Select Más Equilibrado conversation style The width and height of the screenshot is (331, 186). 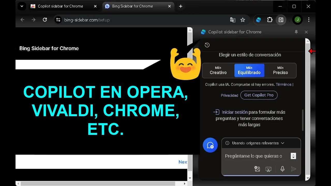coord(249,70)
